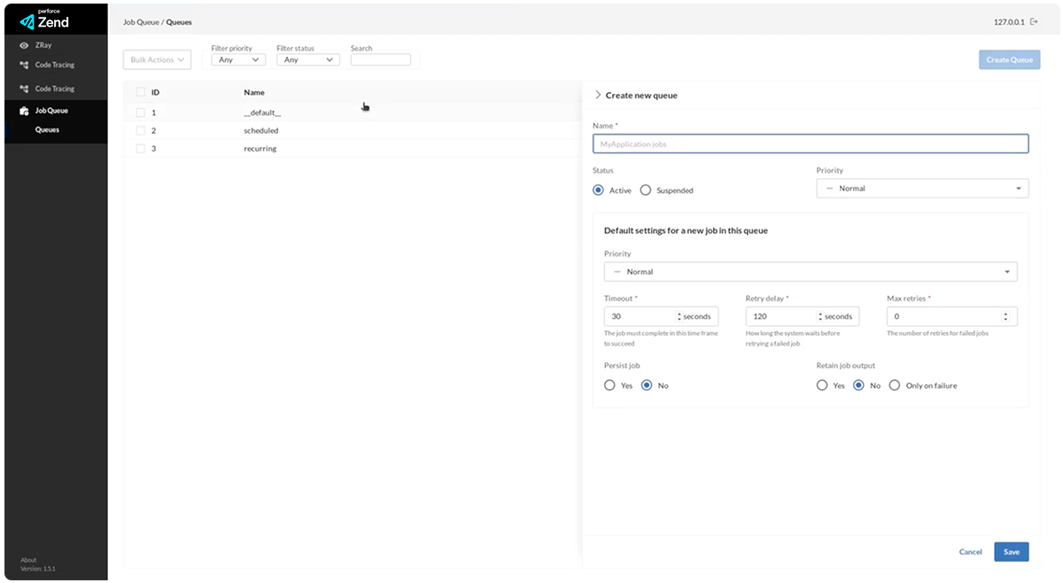
Task: Open Queues submenu item in sidebar
Action: click(48, 130)
